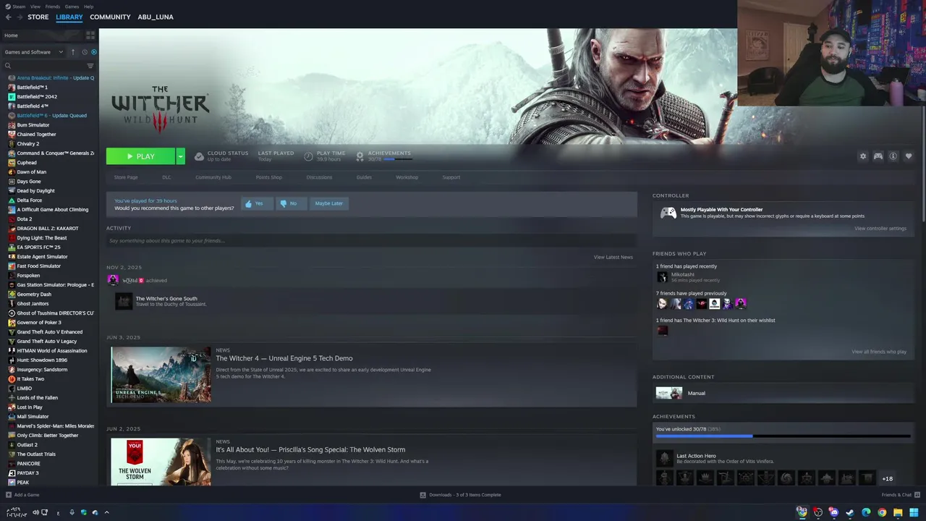Sort library list with up arrow icon
The height and width of the screenshot is (521, 926).
click(x=72, y=52)
